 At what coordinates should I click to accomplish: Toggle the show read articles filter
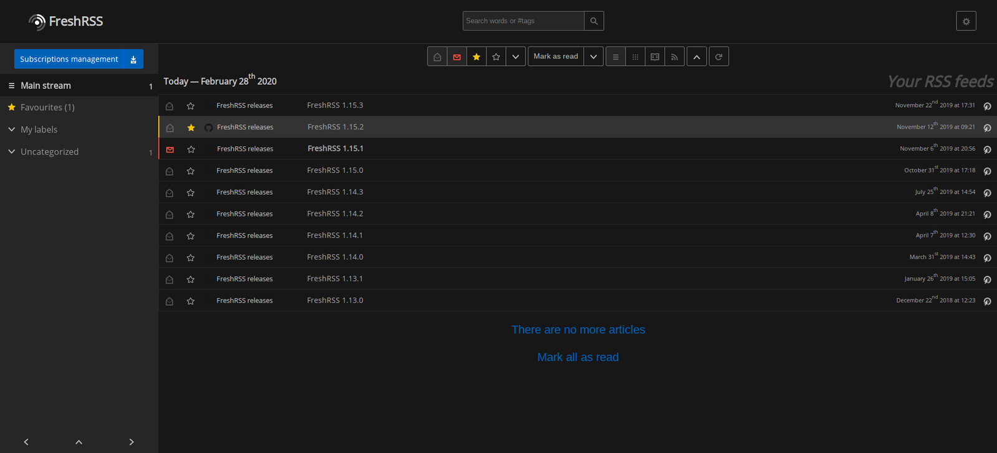point(437,57)
